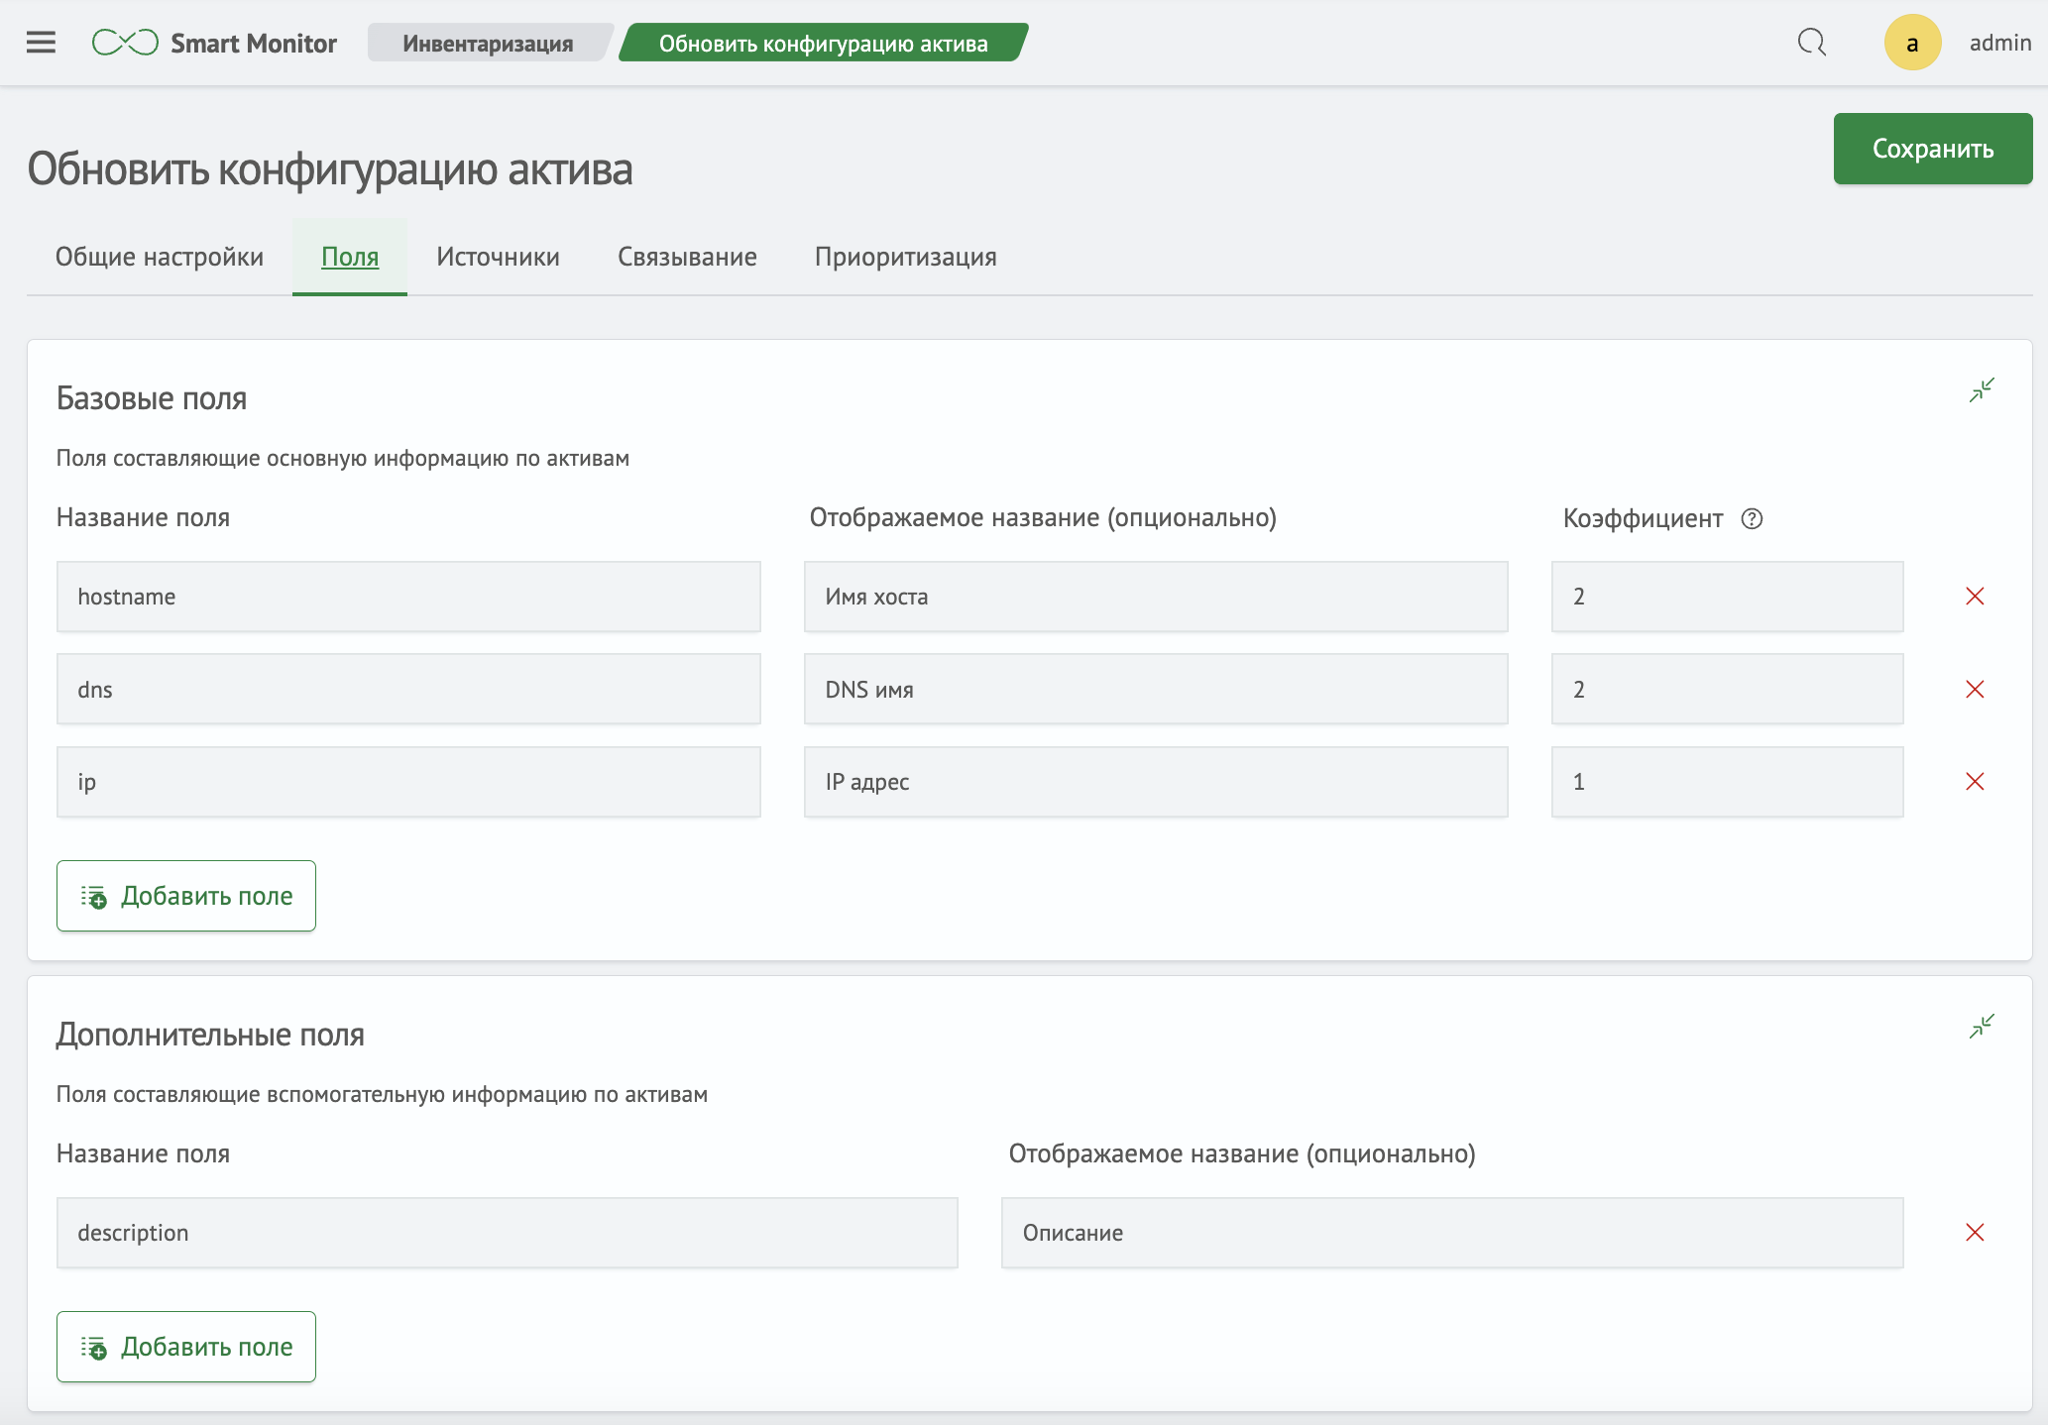Click Обновить конфигурацию актива breadcrumb
This screenshot has height=1425, width=2048.
(823, 43)
